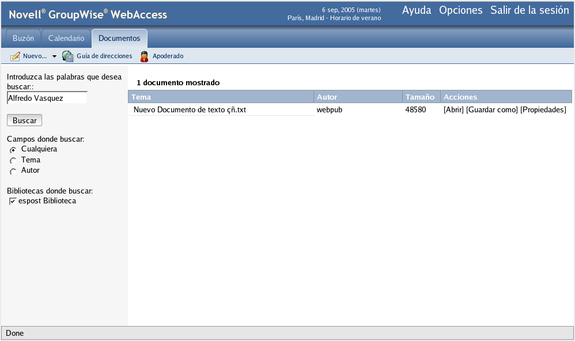Switch to the Calendario tab
Viewport: 575px width, 341px height.
pyautogui.click(x=66, y=37)
